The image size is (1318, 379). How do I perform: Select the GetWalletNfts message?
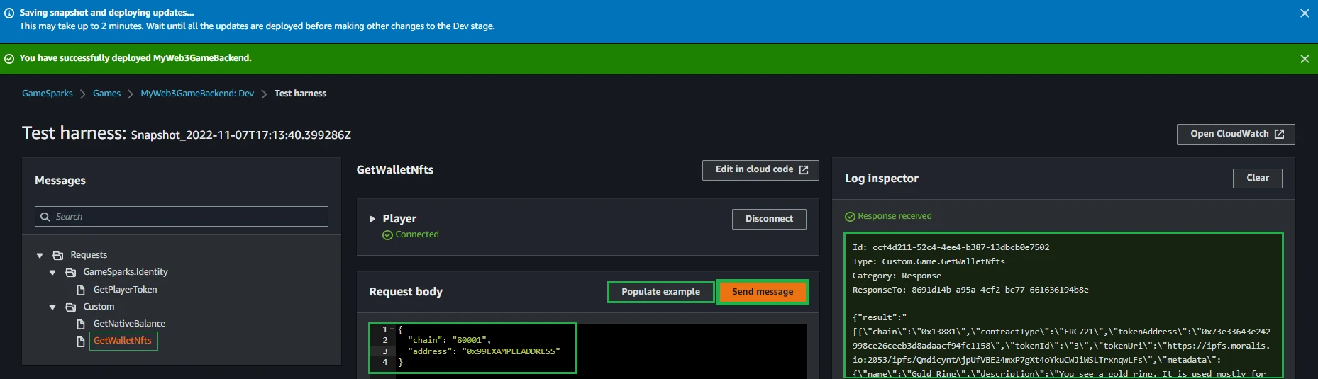123,341
